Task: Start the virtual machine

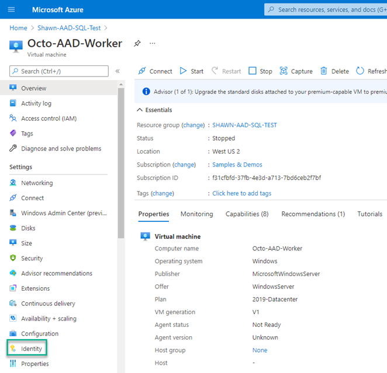Action: click(x=191, y=71)
